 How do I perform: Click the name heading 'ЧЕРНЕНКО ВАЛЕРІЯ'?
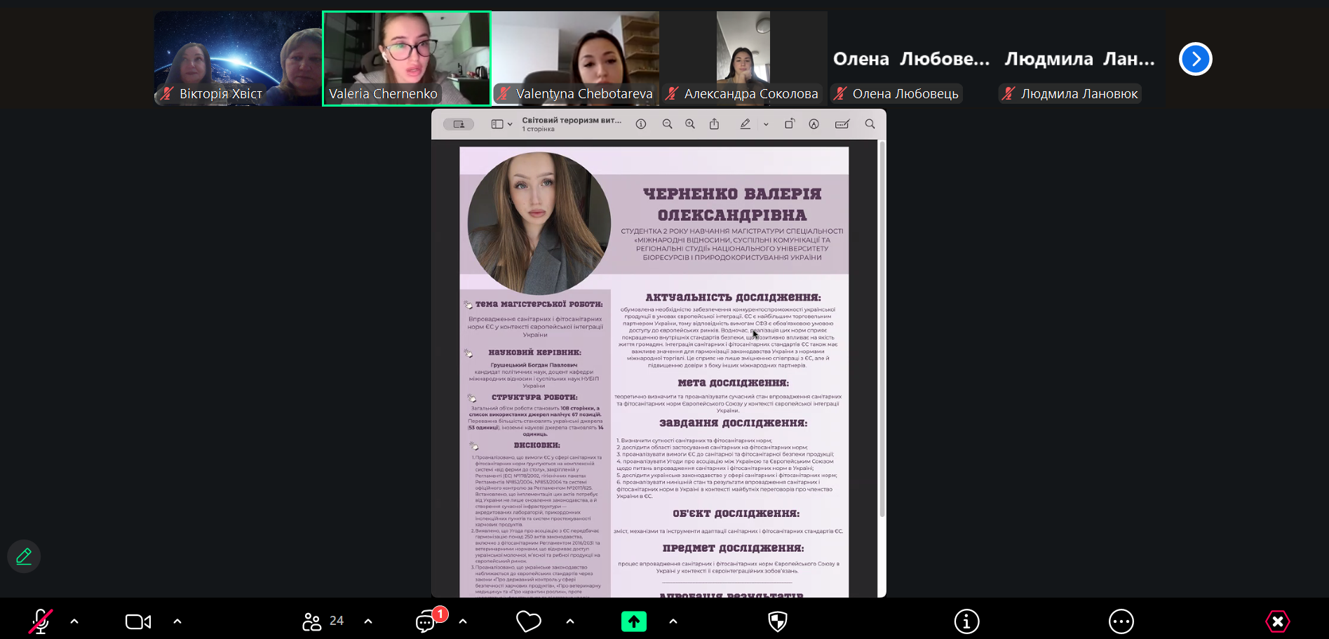point(732,194)
